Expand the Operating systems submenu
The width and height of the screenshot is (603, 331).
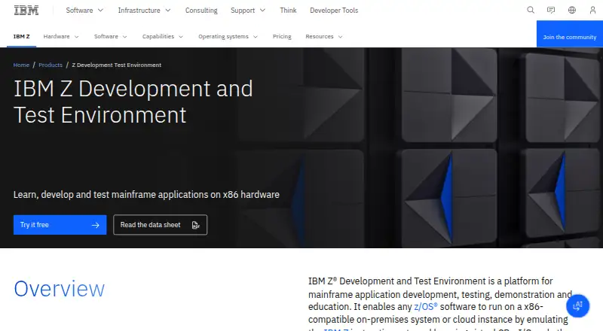pyautogui.click(x=228, y=36)
